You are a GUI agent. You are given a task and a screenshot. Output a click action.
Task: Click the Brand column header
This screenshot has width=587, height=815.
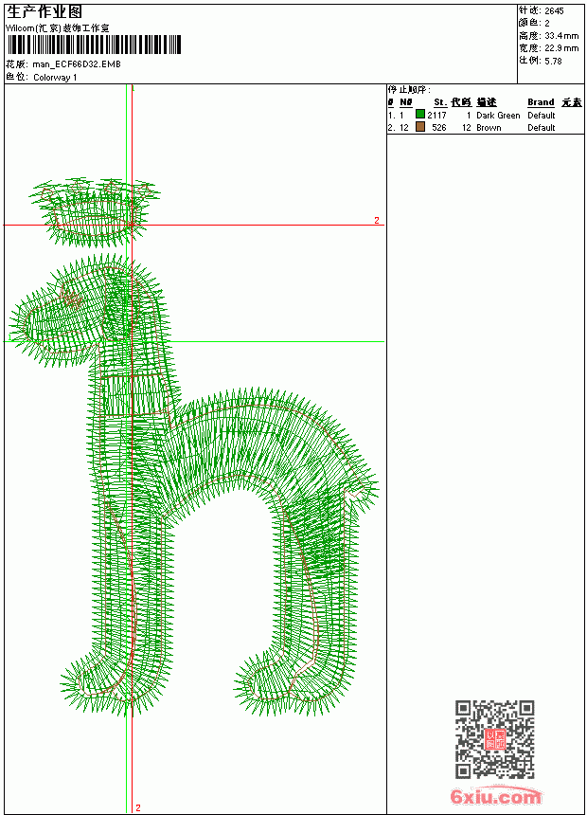(x=541, y=102)
